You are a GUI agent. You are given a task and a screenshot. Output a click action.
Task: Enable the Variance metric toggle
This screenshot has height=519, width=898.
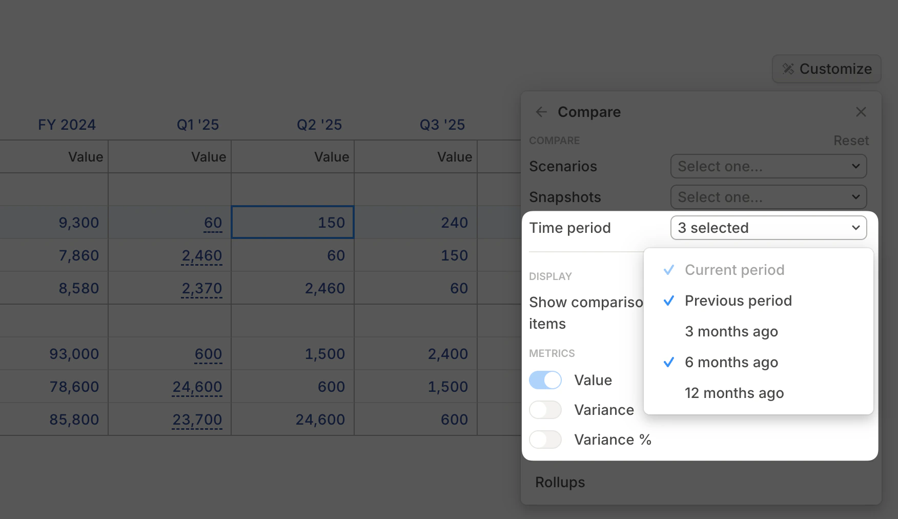pos(545,410)
